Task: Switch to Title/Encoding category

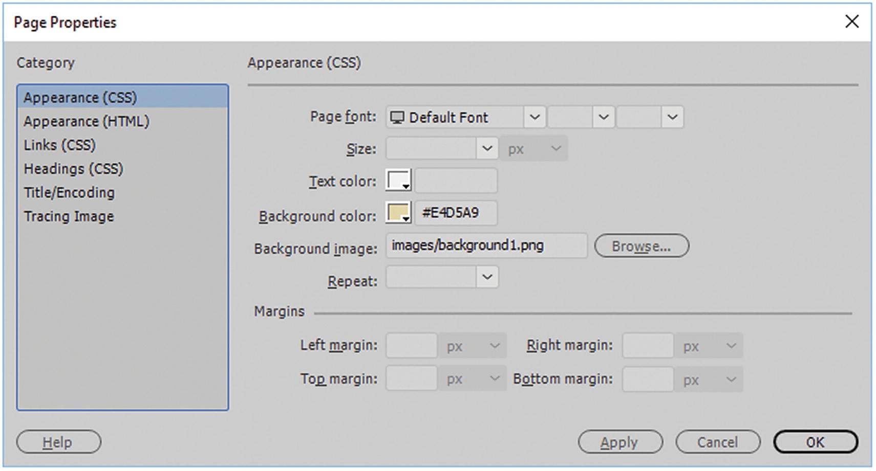Action: [x=122, y=193]
